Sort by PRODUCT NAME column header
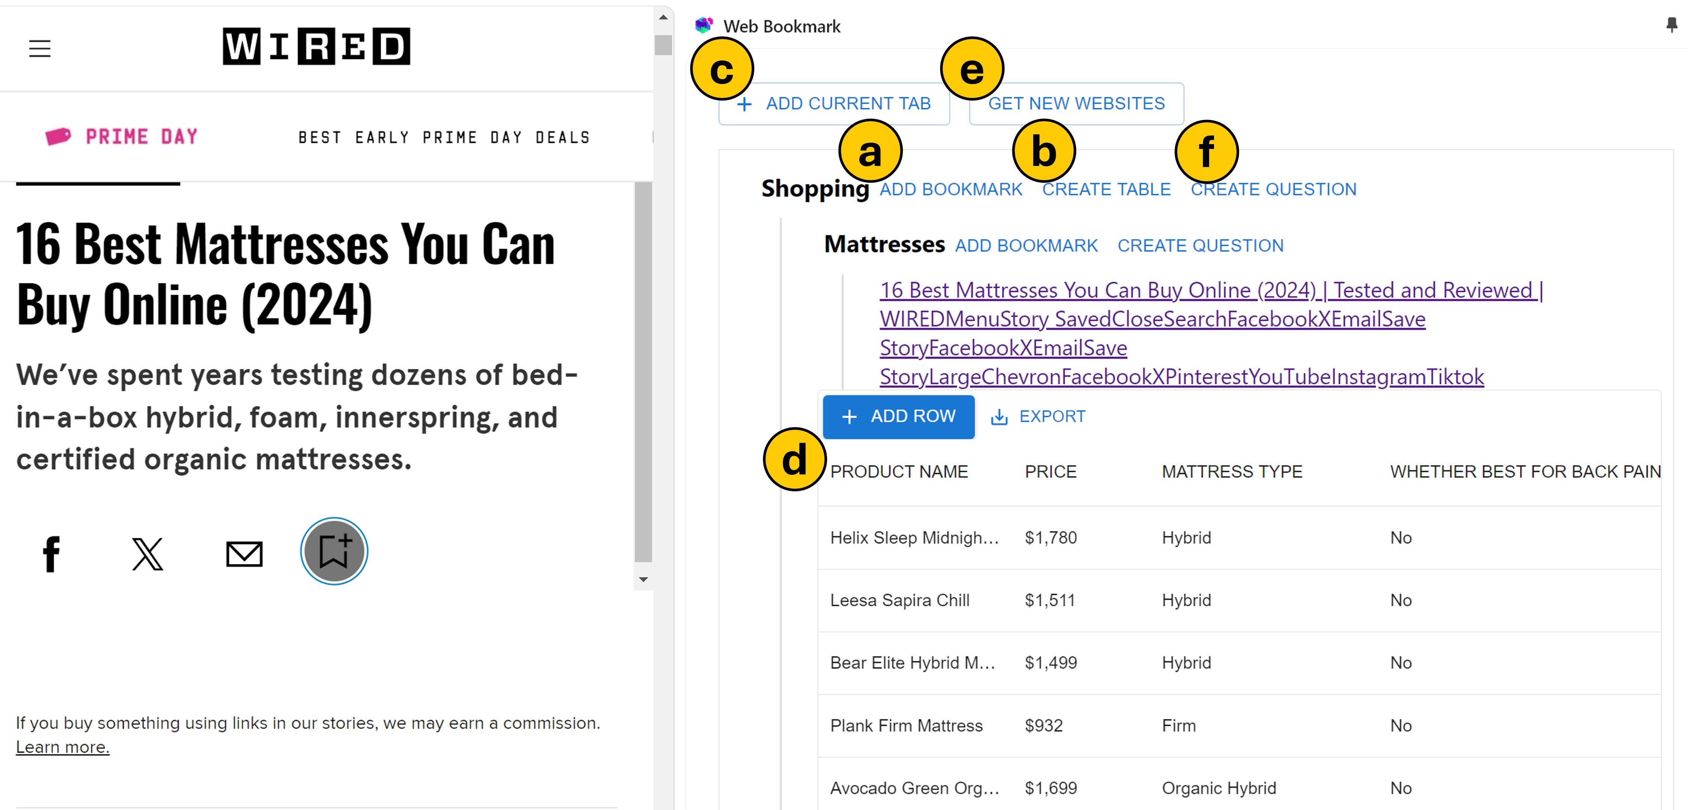 [898, 472]
